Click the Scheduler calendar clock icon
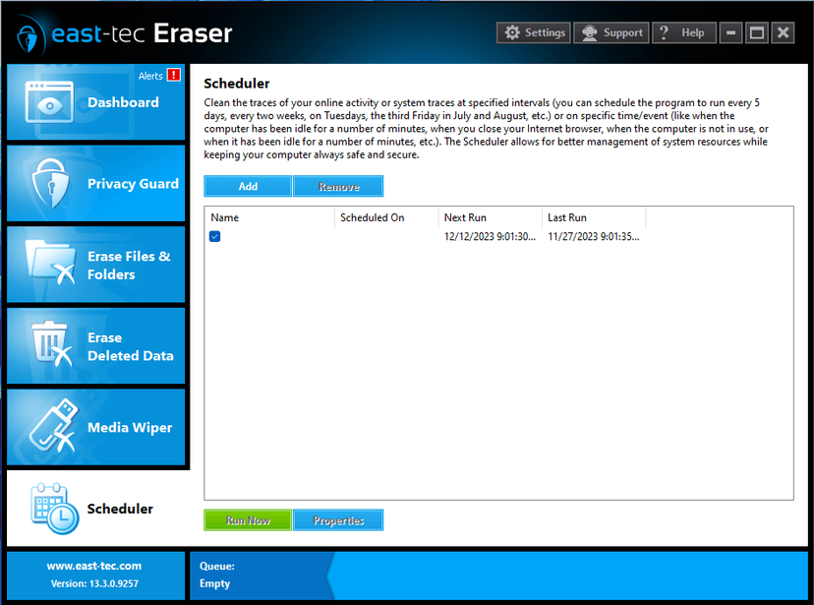Viewport: 814px width, 605px height. click(x=54, y=508)
